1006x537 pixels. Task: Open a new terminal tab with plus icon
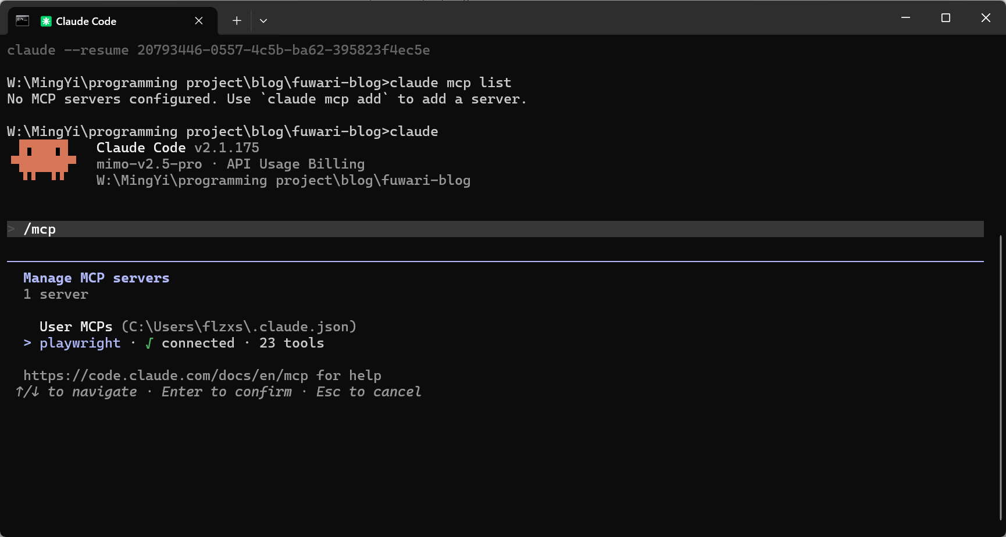pos(237,21)
